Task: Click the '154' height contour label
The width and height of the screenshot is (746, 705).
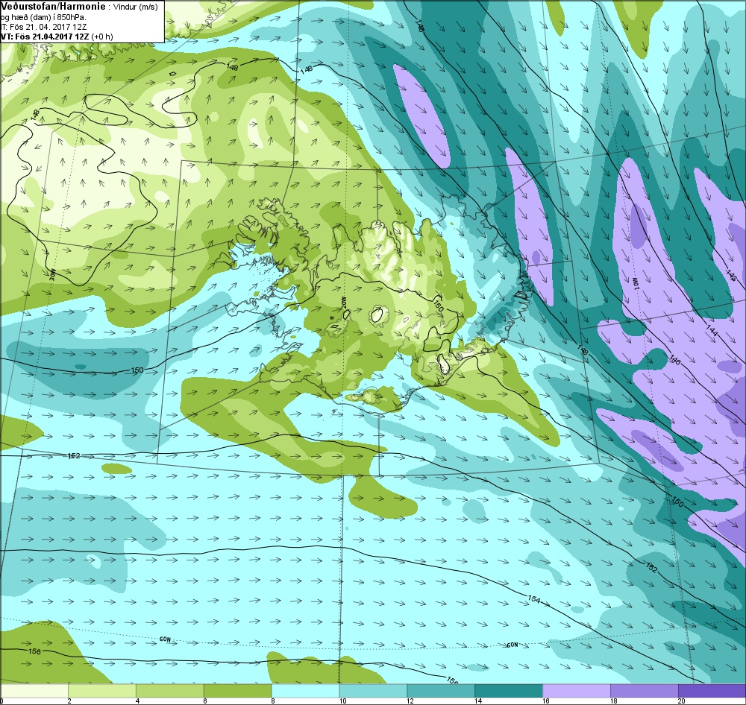Action: [534, 599]
